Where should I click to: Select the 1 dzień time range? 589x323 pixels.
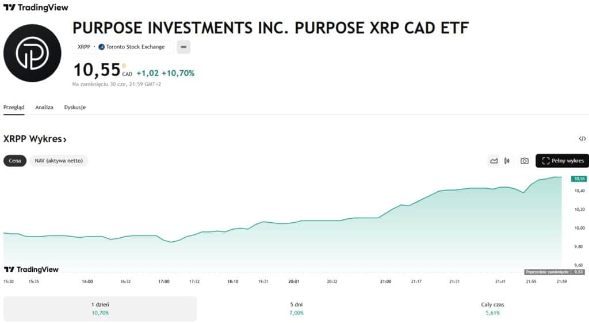[x=100, y=308]
